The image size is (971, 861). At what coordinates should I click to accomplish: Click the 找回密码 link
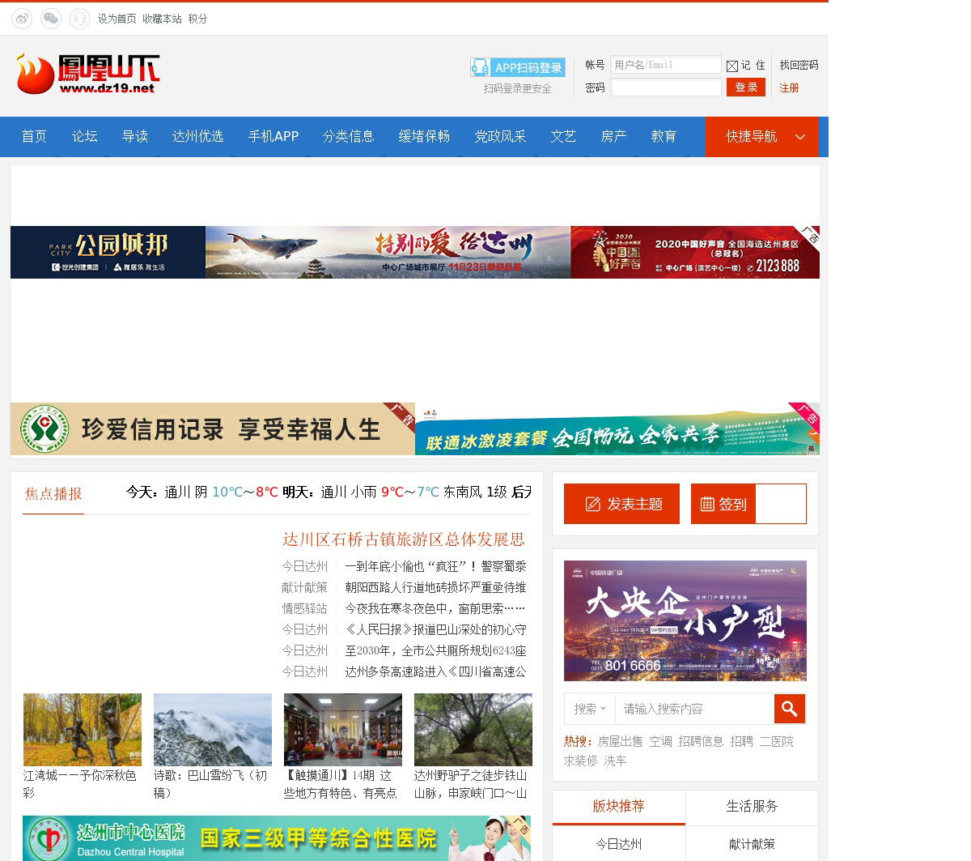(799, 65)
